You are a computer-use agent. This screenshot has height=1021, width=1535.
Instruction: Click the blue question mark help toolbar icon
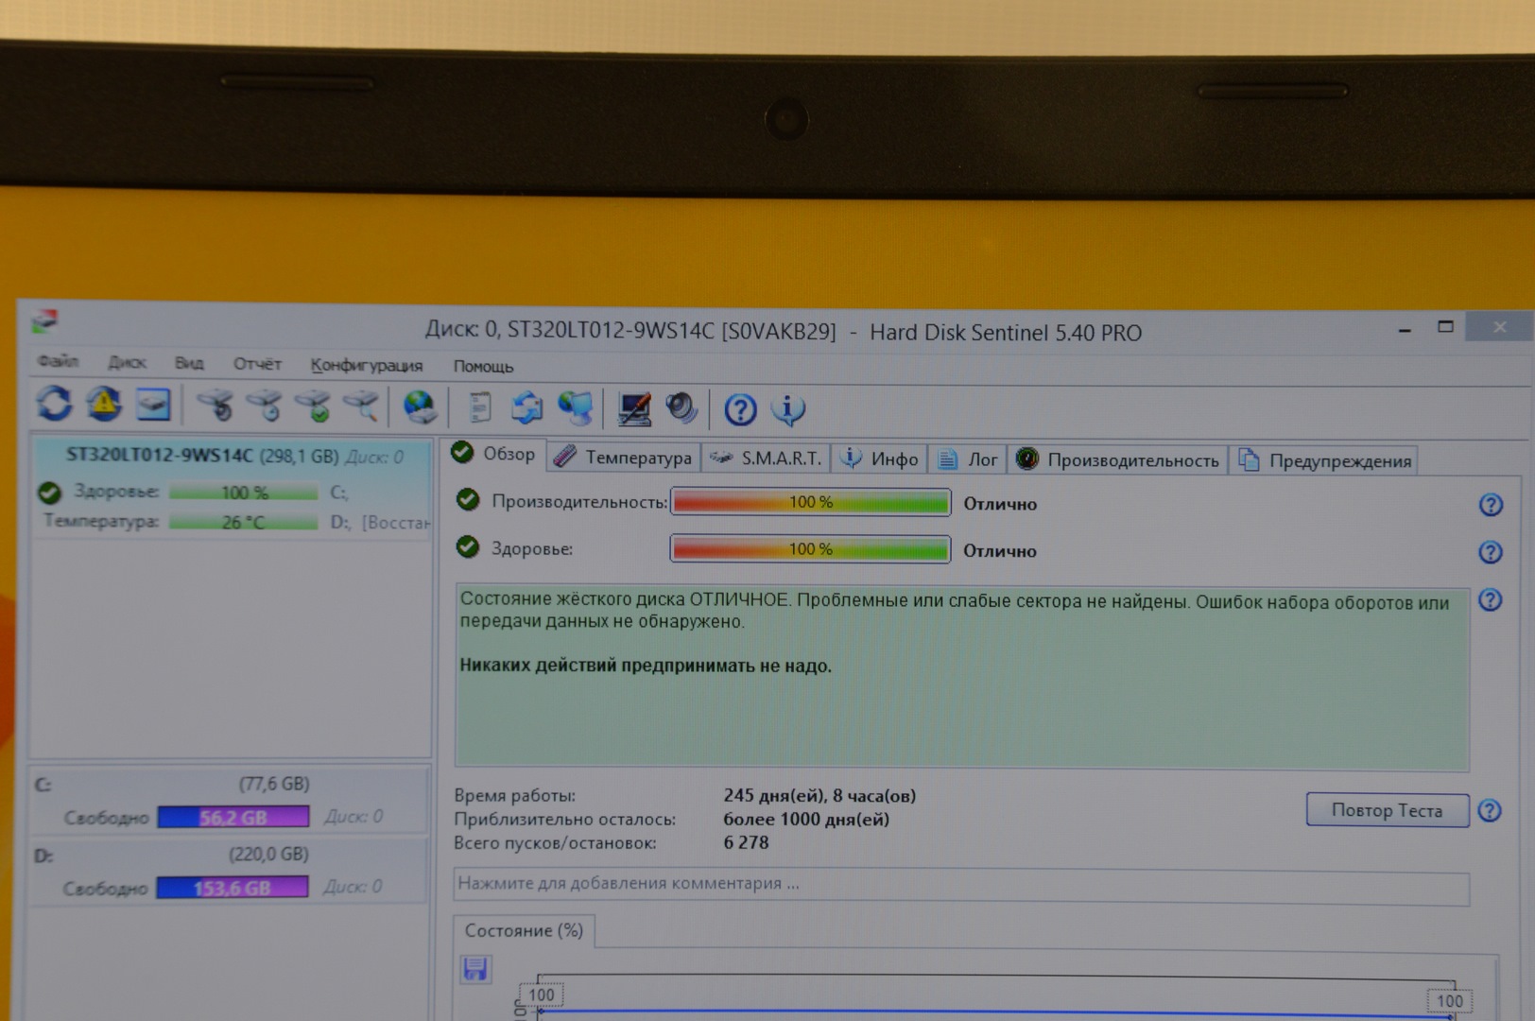coord(740,410)
